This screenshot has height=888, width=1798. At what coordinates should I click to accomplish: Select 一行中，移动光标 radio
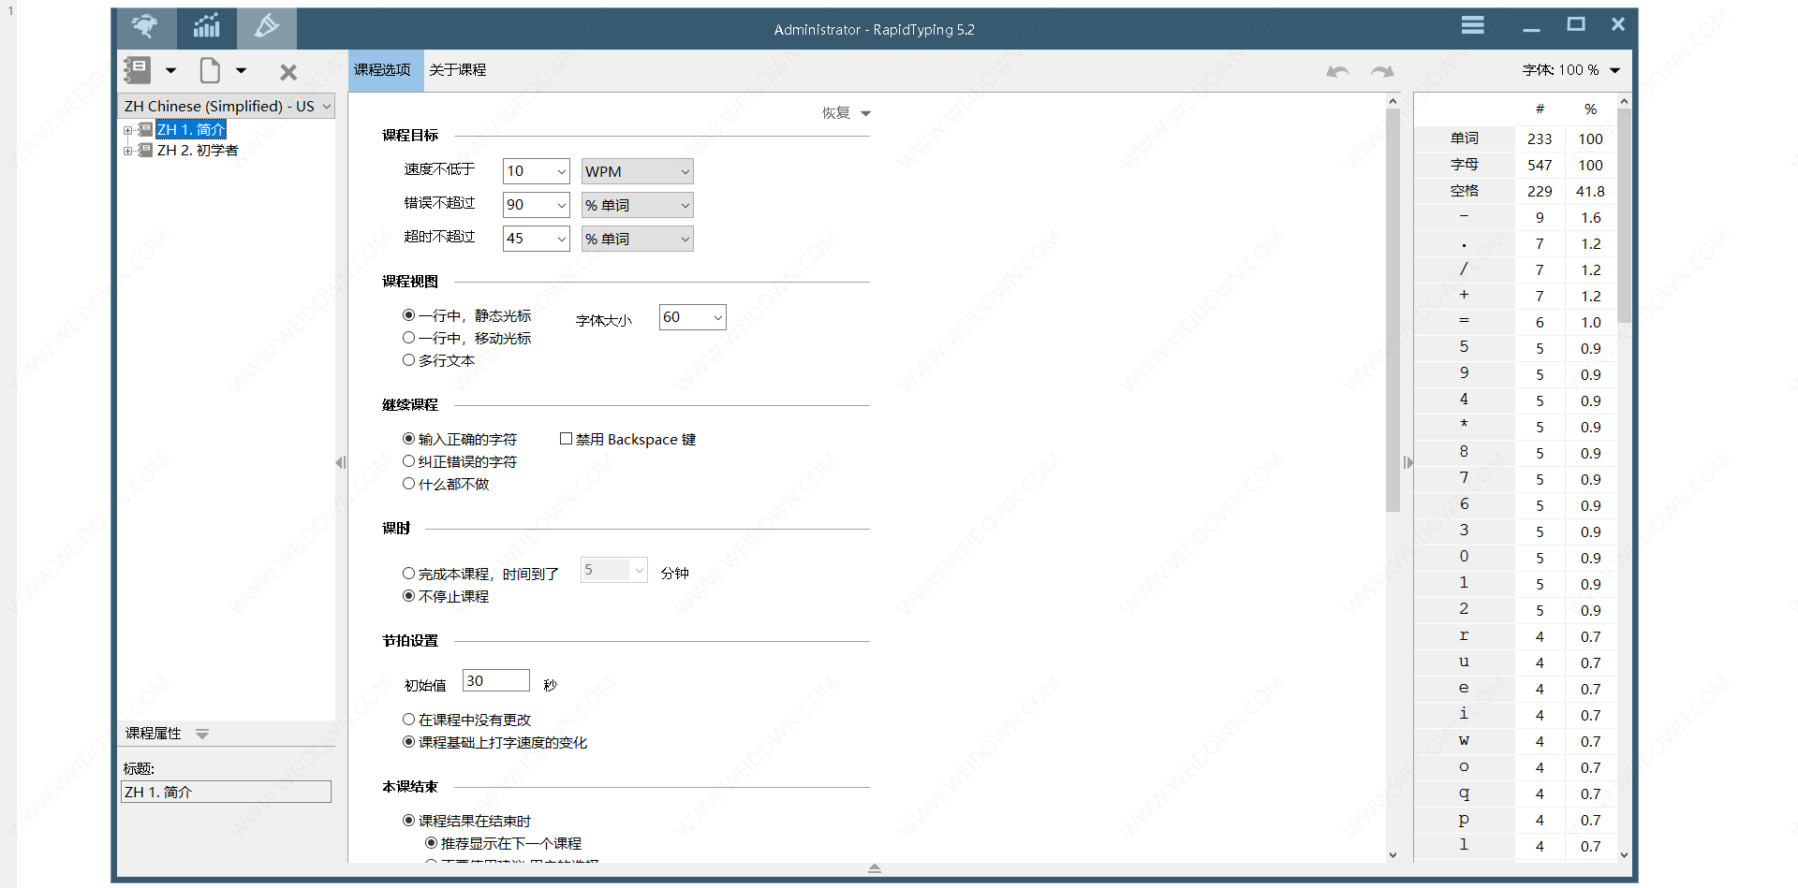tap(409, 338)
